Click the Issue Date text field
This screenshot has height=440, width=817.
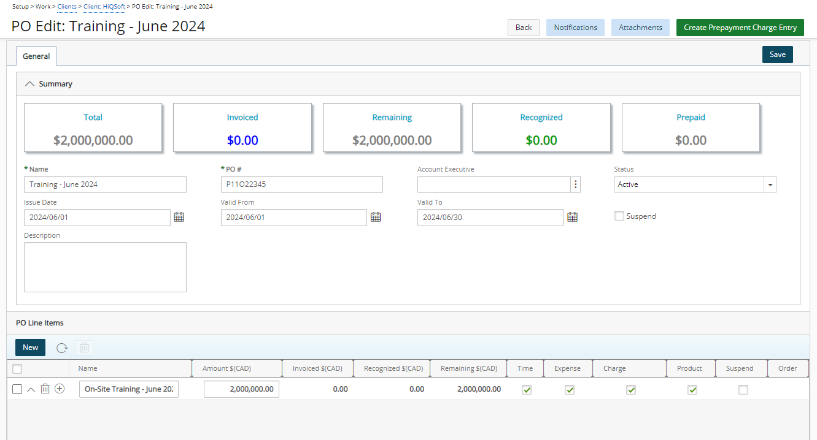click(97, 218)
